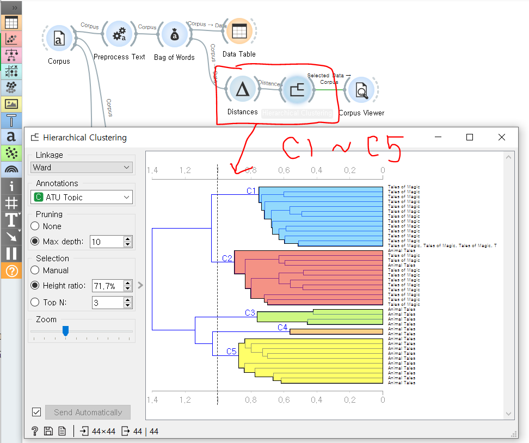Select the Bag of Words widget node
Image resolution: width=529 pixels, height=443 pixels.
click(x=174, y=34)
